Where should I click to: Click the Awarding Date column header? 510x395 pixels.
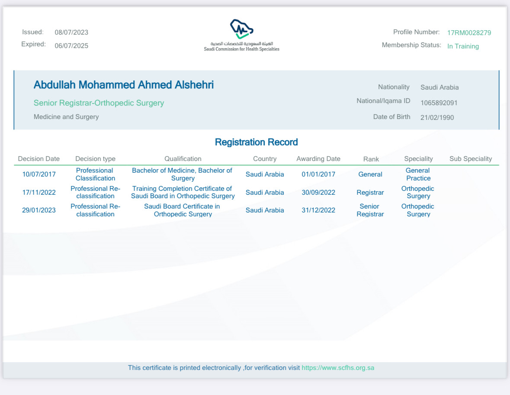tap(318, 159)
